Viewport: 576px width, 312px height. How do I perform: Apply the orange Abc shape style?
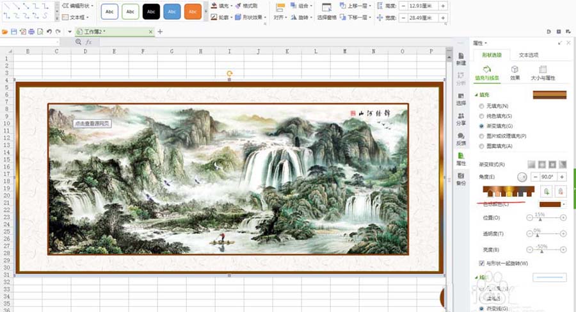tap(193, 12)
